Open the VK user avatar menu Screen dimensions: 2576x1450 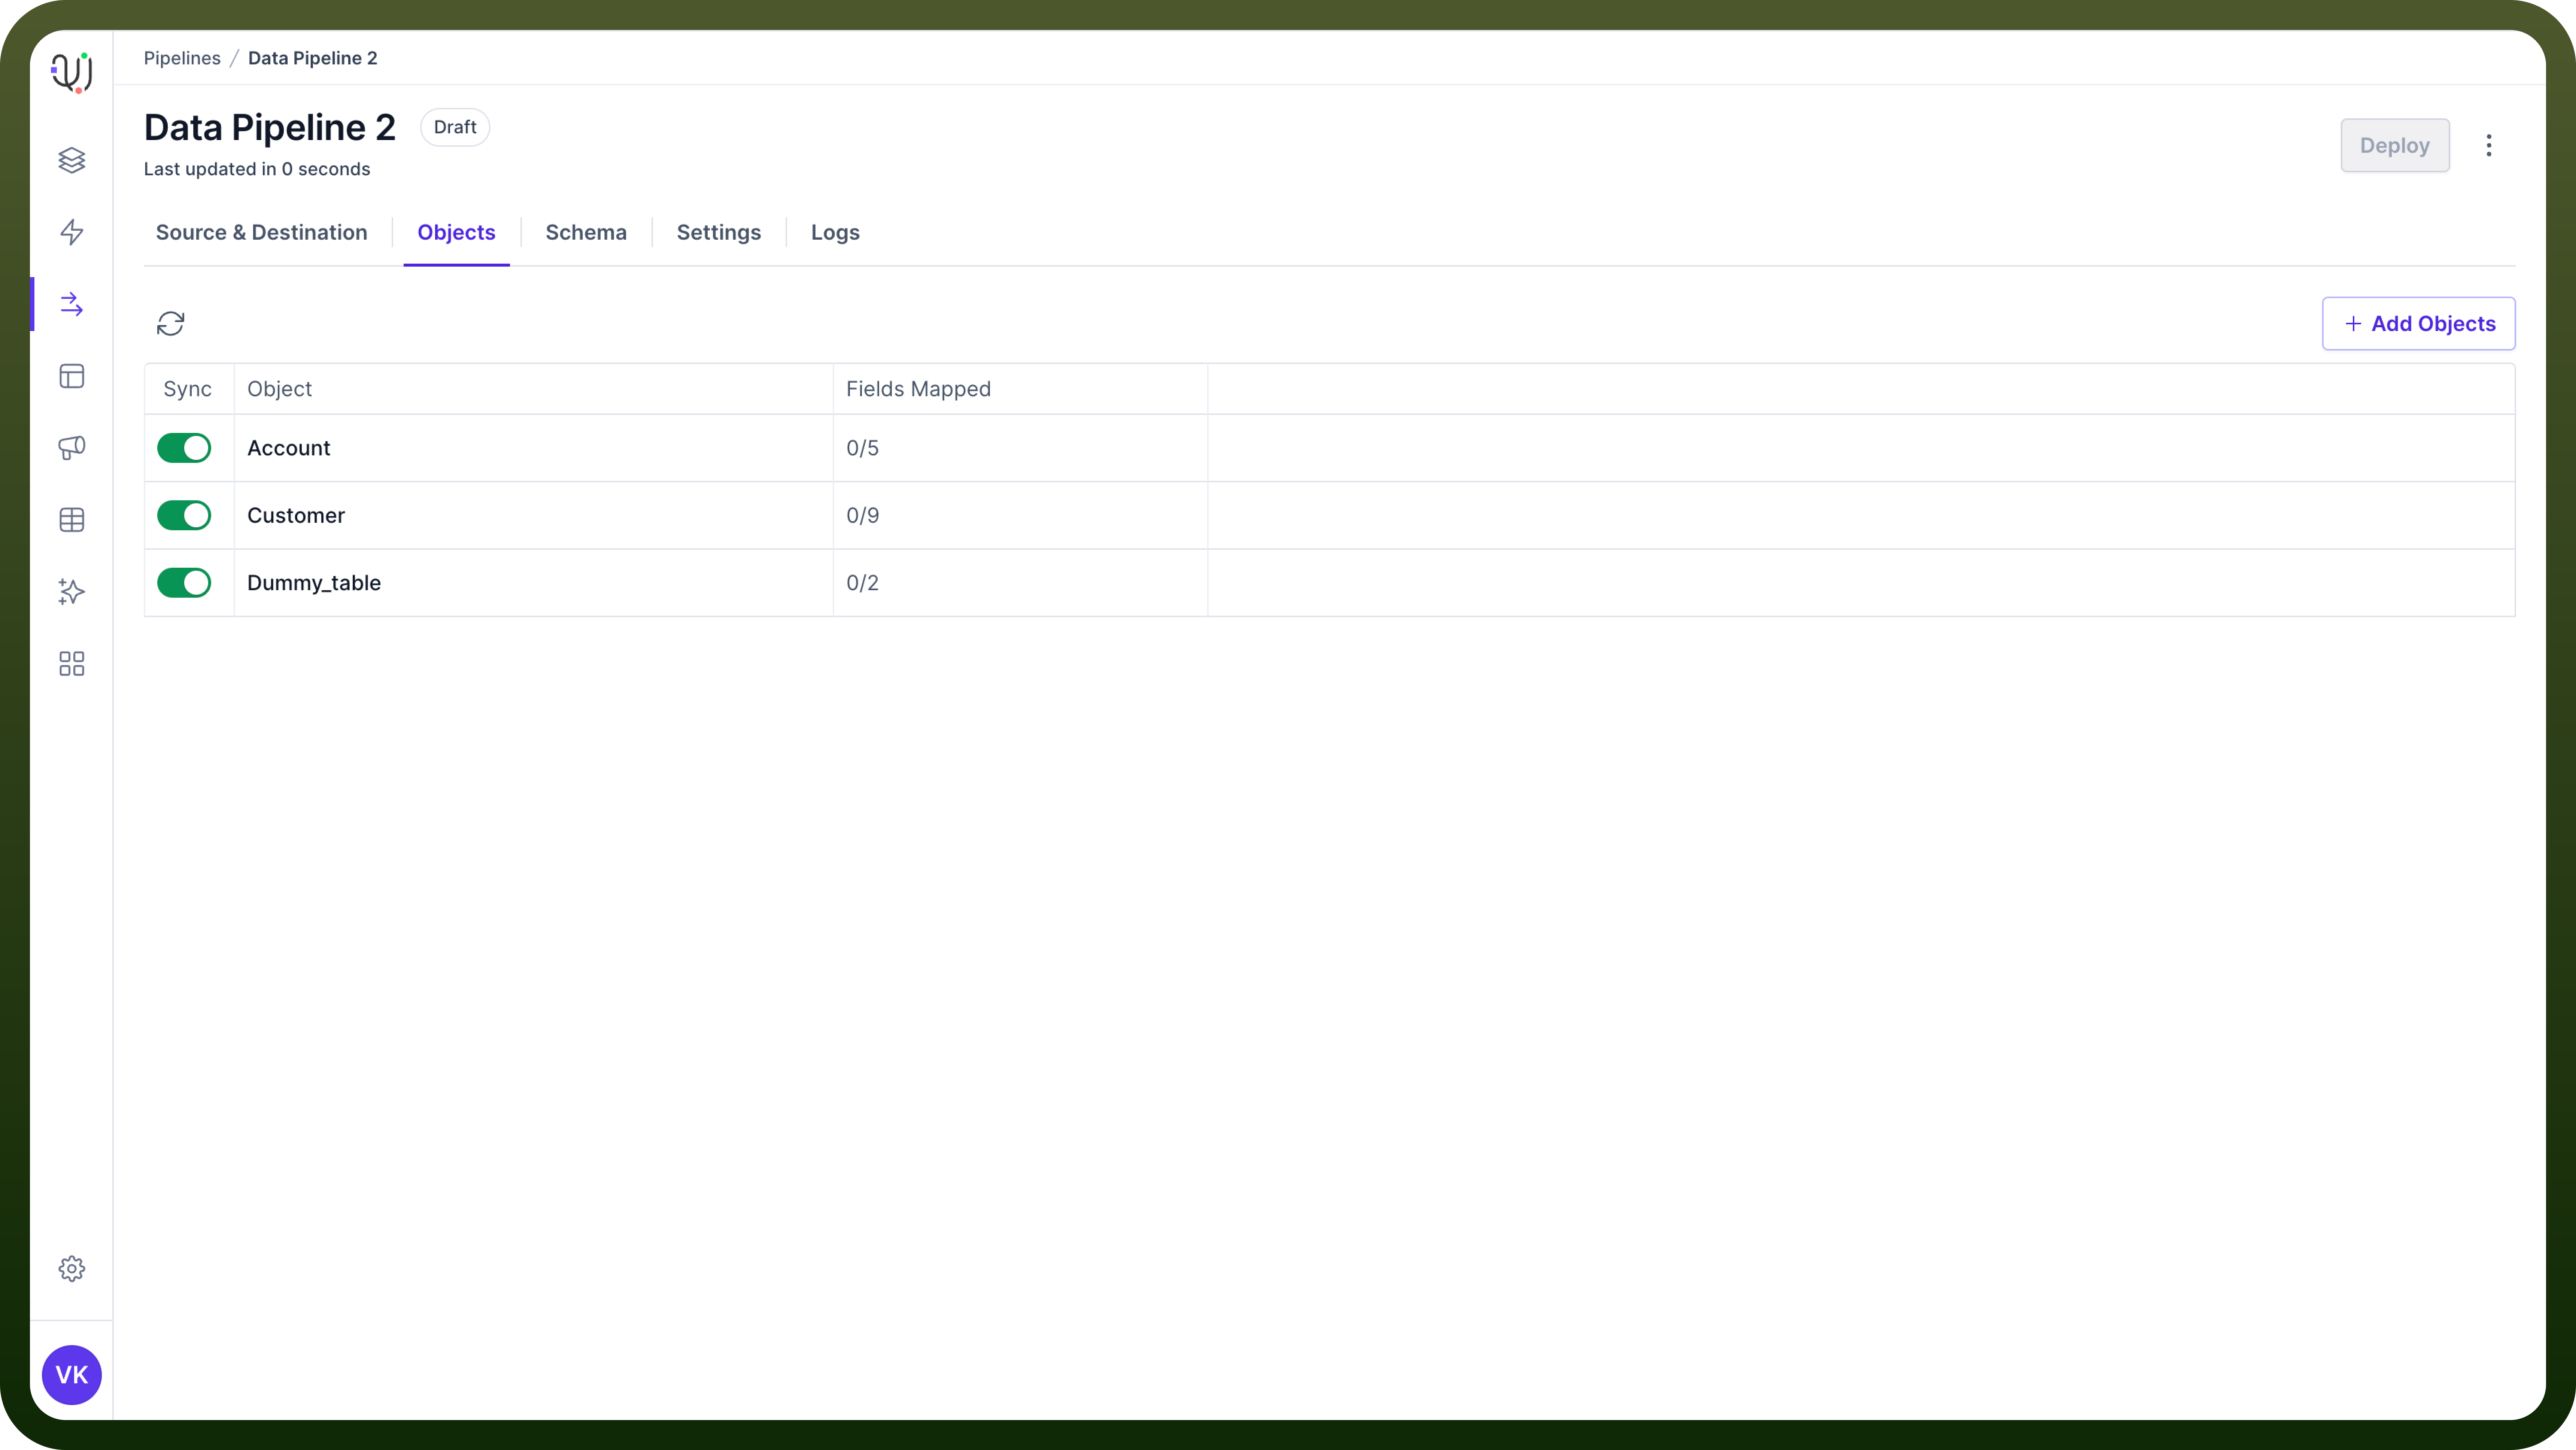(x=72, y=1375)
